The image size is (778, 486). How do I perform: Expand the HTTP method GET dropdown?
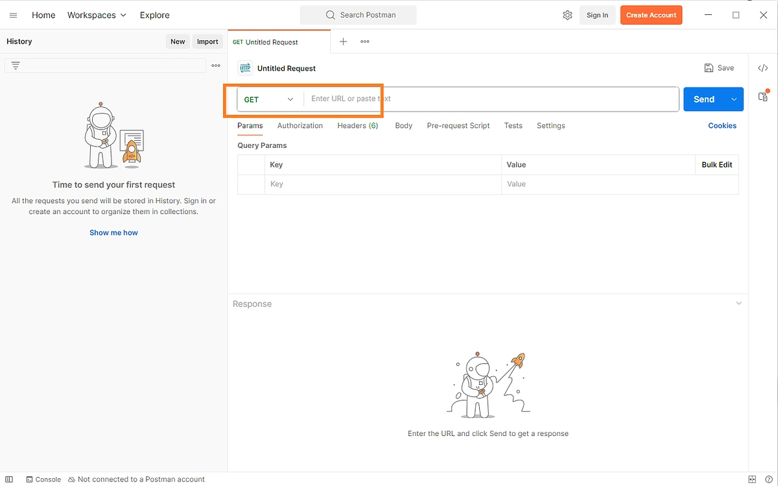point(270,99)
